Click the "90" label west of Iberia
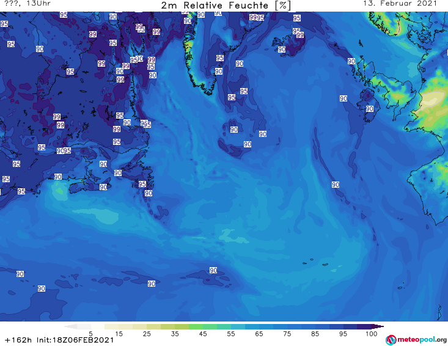448x346 pixels. 336,185
